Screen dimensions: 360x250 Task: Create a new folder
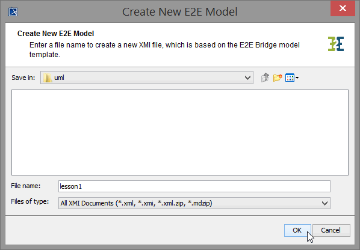[278, 78]
